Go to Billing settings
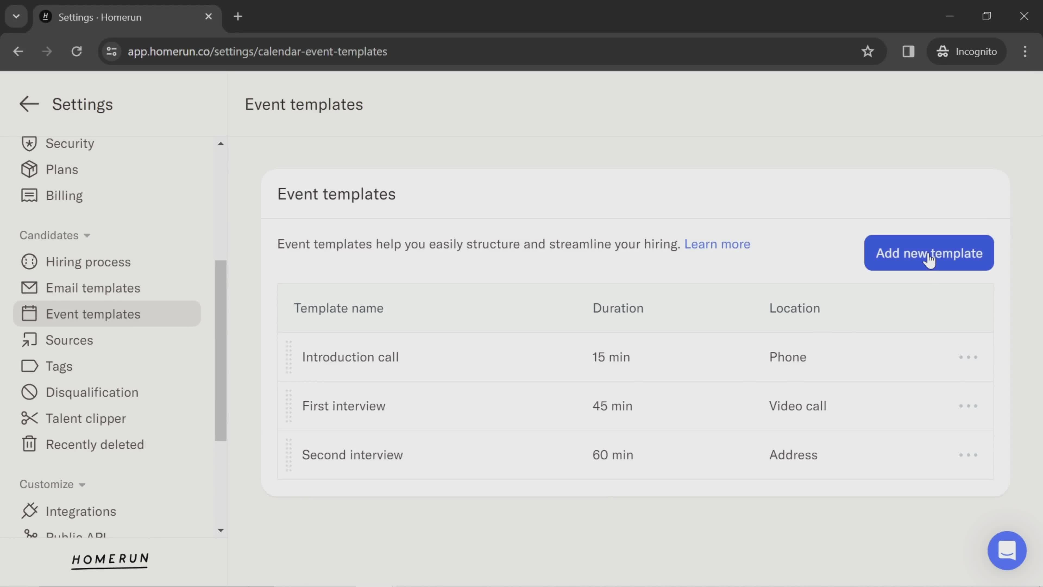The image size is (1043, 587). click(64, 195)
